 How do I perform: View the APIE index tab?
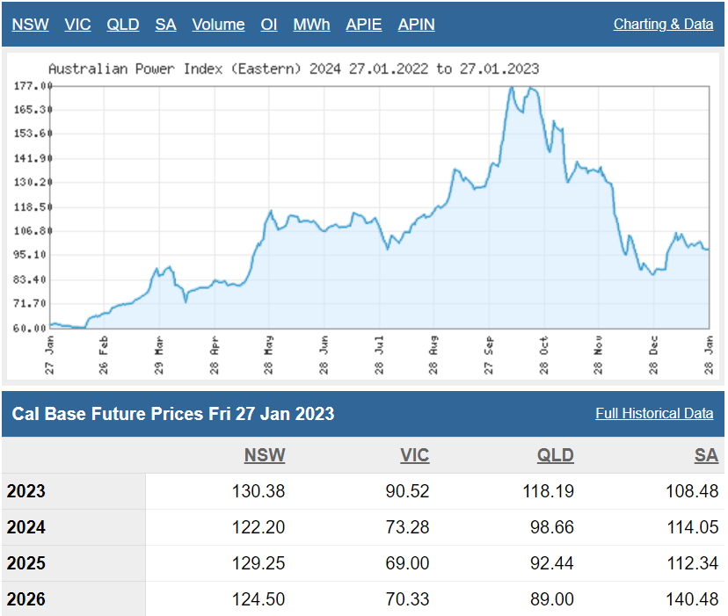pyautogui.click(x=364, y=25)
